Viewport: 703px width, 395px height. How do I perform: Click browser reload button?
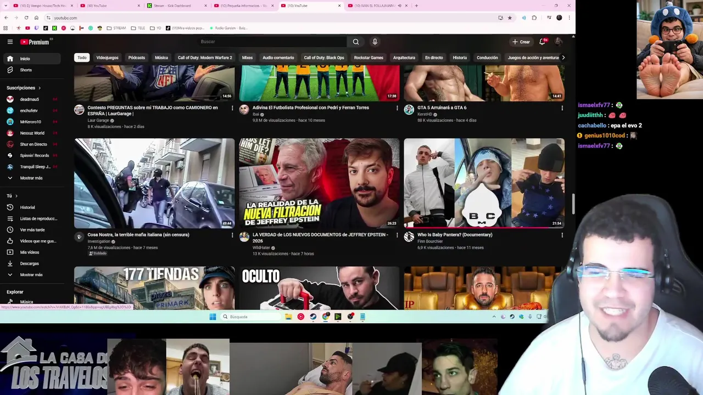[26, 18]
